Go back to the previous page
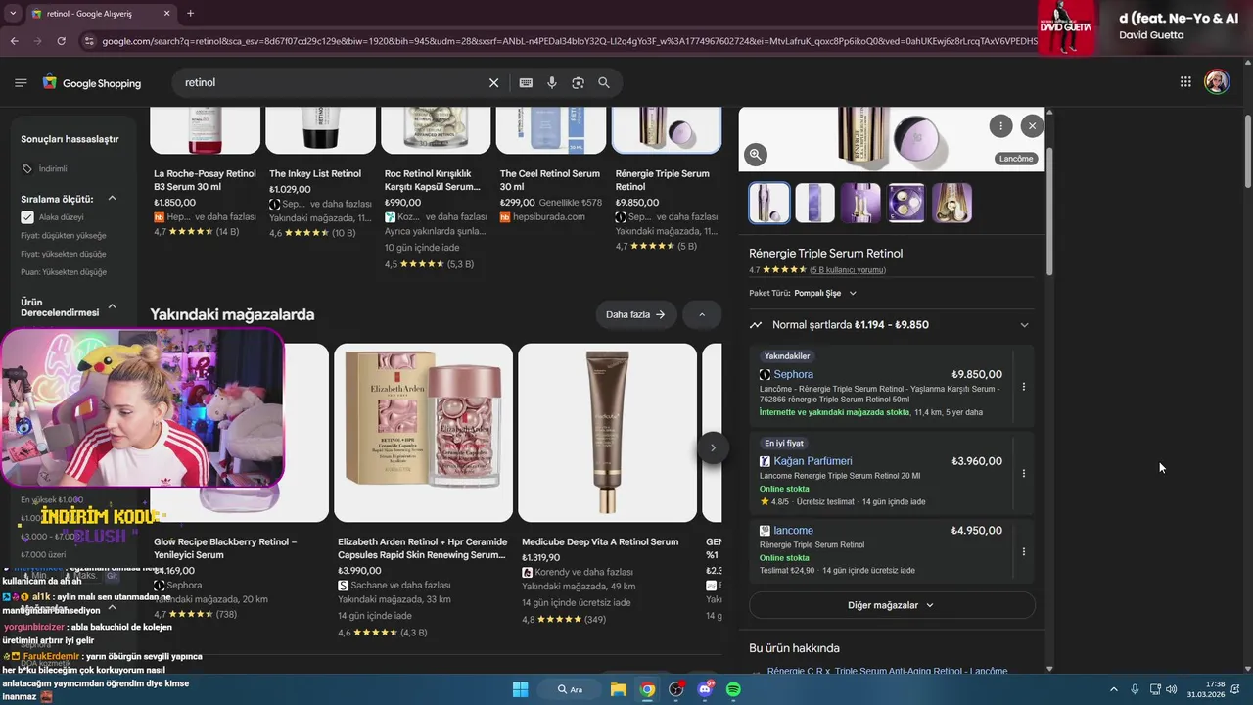 pos(14,41)
